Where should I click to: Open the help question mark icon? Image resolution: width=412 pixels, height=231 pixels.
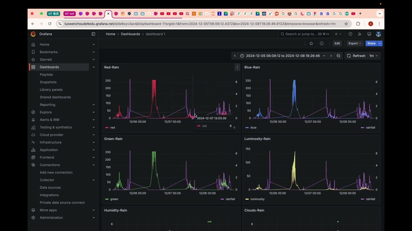pyautogui.click(x=351, y=34)
